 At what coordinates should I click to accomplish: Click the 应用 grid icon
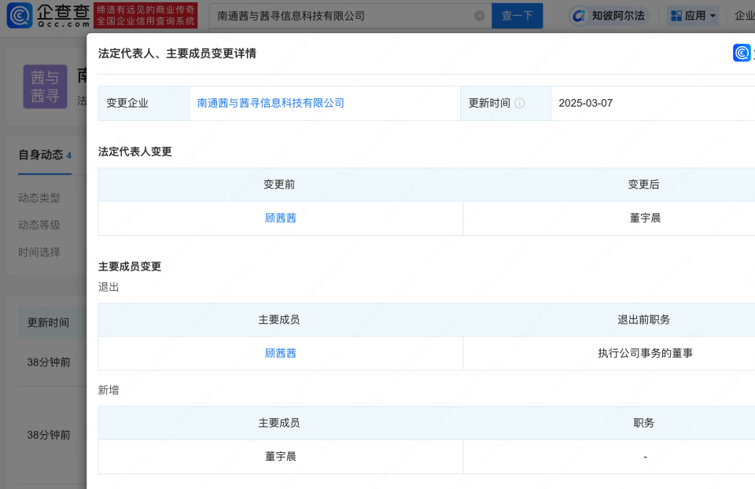tap(676, 16)
